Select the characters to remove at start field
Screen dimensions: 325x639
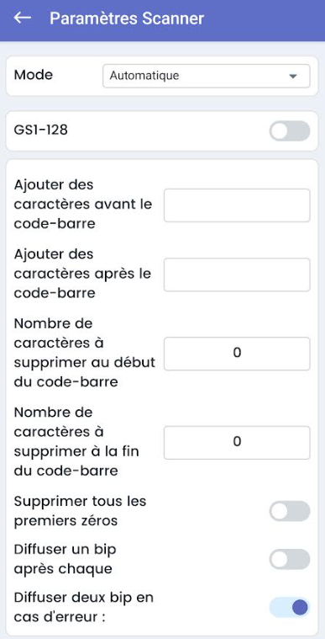[237, 354]
